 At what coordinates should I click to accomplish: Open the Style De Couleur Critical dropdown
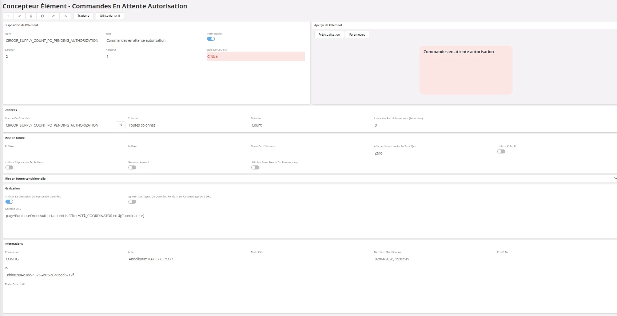tap(255, 56)
